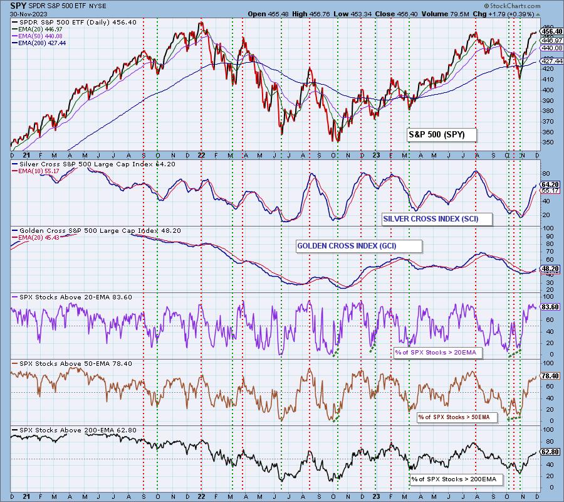This screenshot has height=502, width=564.
Task: Click the SILVER CROSS INDEX (SCI) annotation box
Action: point(437,219)
